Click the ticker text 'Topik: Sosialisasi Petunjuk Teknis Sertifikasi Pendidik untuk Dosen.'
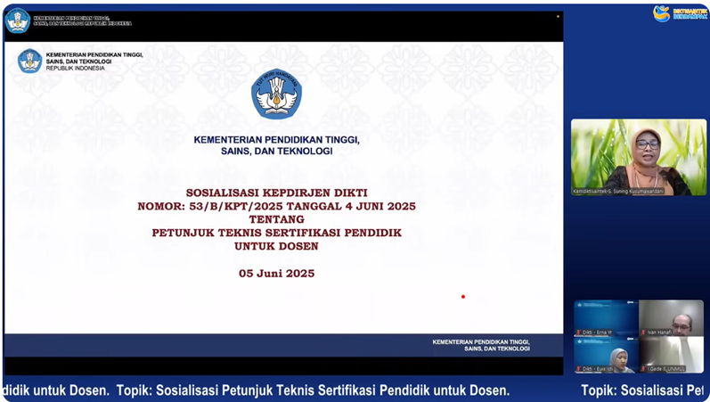This screenshot has width=710, height=402. [314, 390]
